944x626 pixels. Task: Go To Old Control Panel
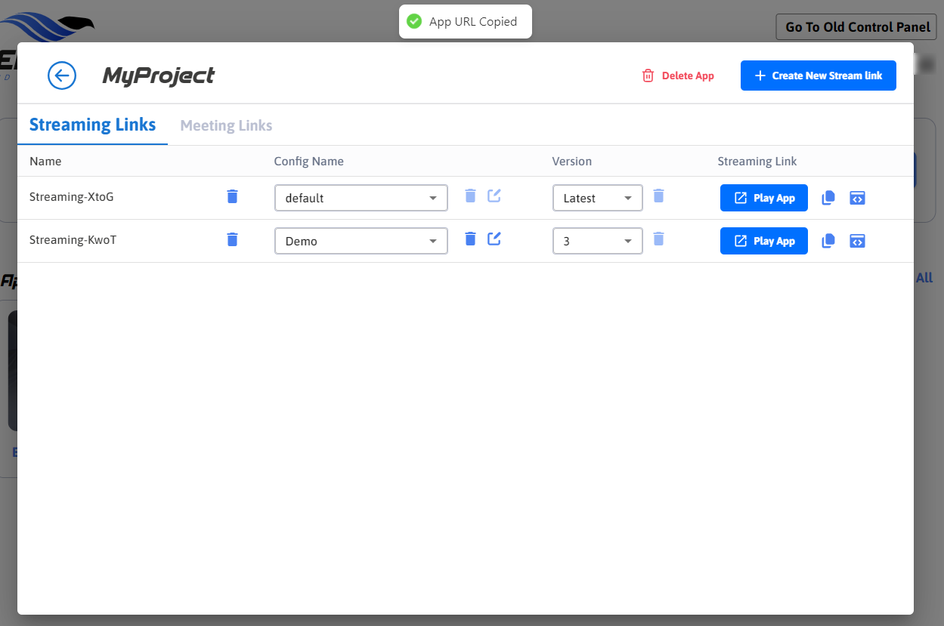click(x=856, y=27)
